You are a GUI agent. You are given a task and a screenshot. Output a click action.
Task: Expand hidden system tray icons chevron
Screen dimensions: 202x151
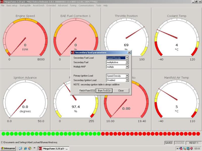point(178,148)
